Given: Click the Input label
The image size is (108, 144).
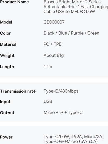Looking at the screenshot, I should pos(5,102).
